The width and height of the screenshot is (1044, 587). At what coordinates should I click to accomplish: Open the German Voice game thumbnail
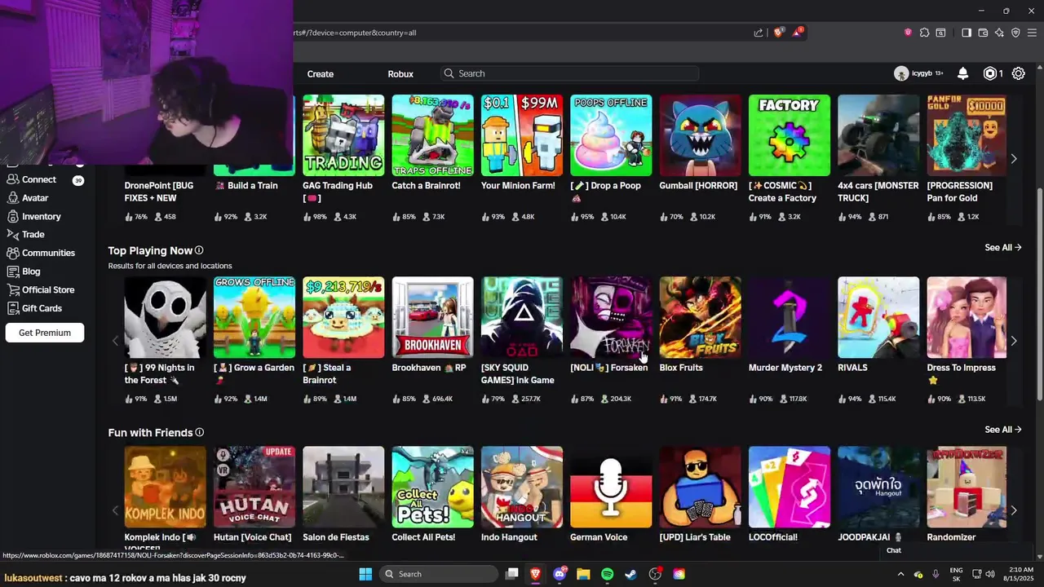611,487
